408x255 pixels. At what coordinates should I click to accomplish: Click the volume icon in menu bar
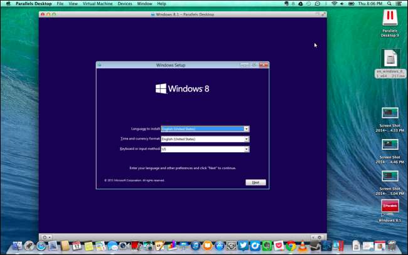coord(342,4)
